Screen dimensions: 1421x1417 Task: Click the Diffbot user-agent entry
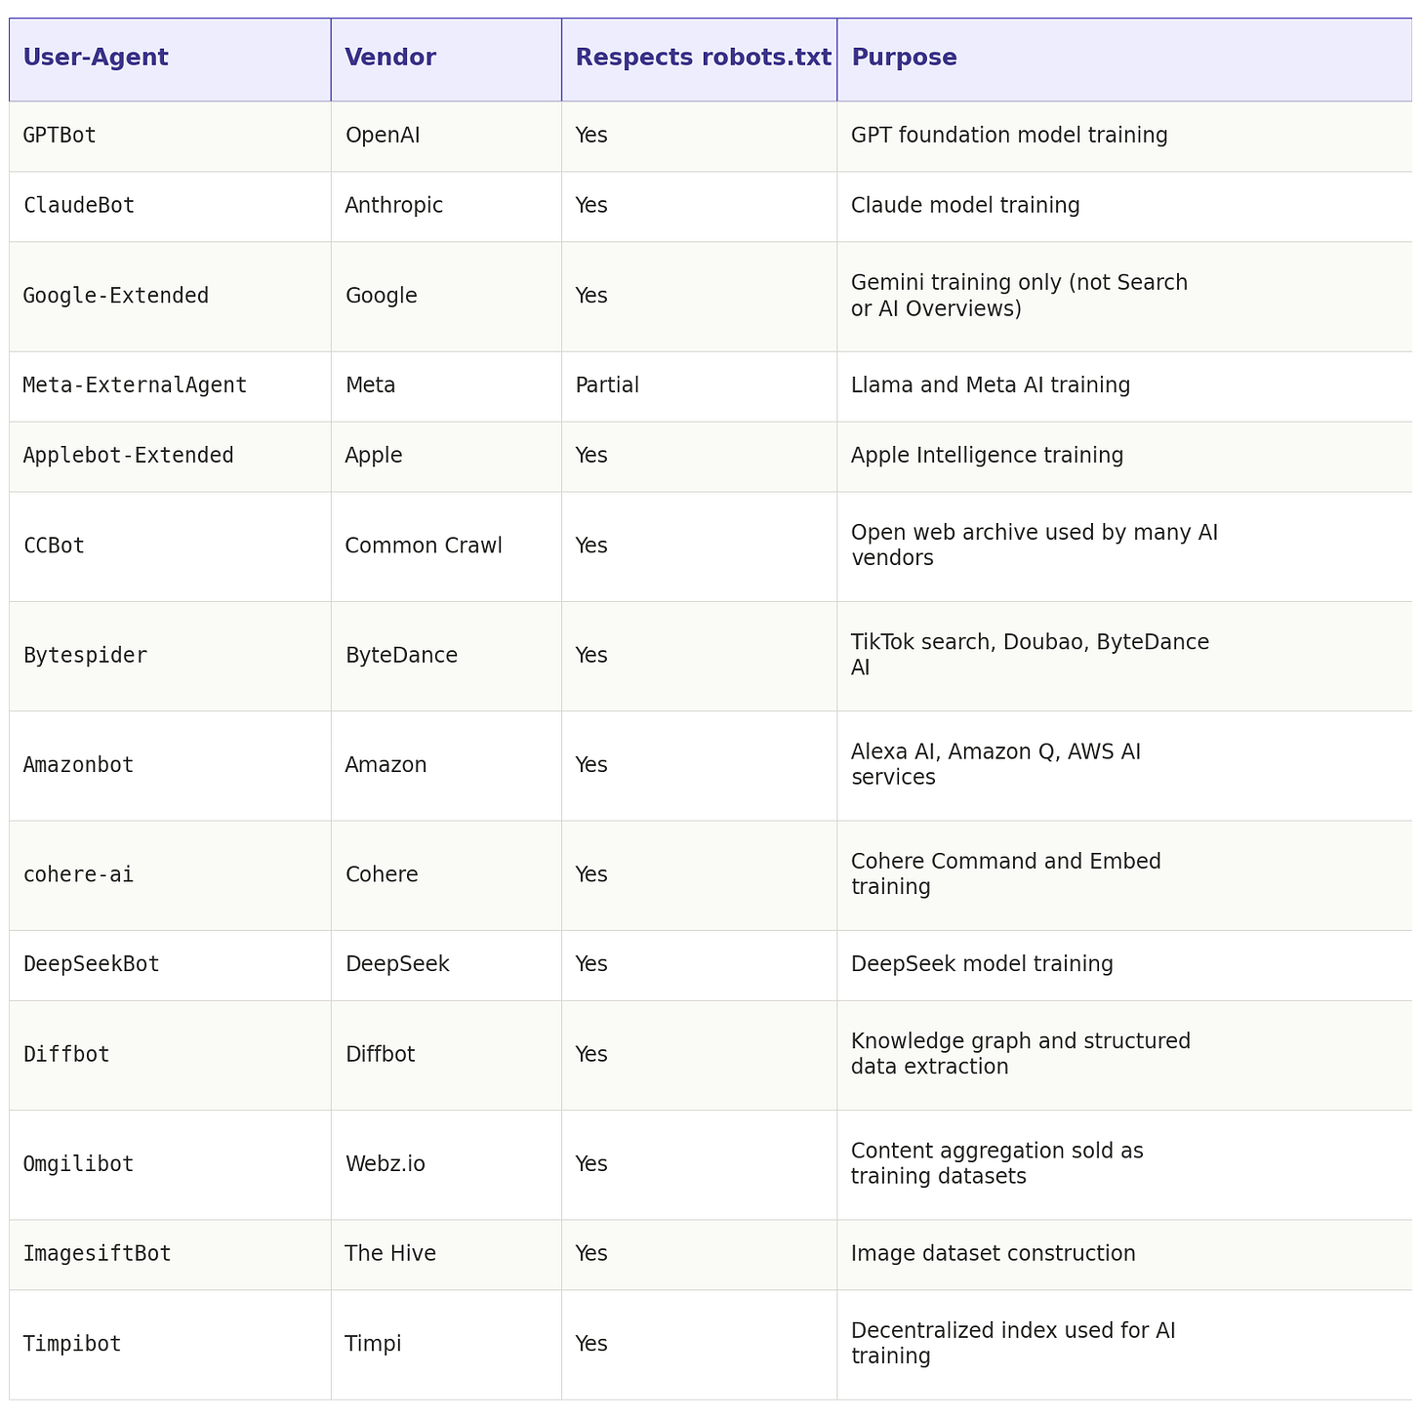(x=66, y=1055)
